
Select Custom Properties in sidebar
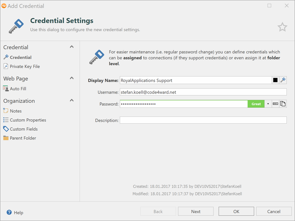(28, 120)
